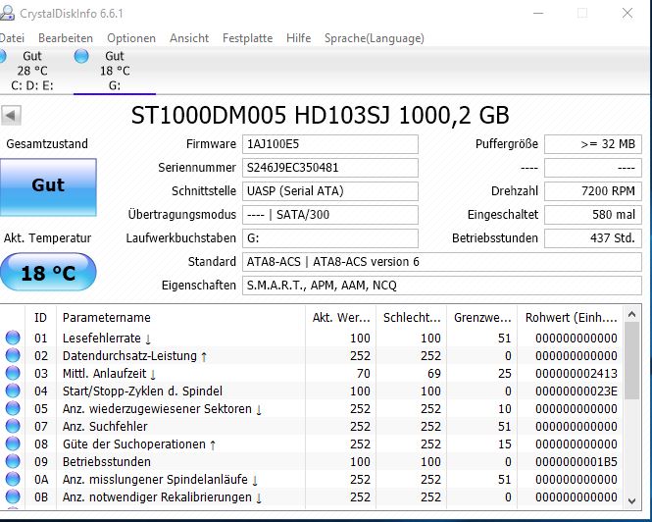This screenshot has height=522, width=652.
Task: Click the status orb for Datendurchsatz-Leistung row
Action: pyautogui.click(x=13, y=355)
